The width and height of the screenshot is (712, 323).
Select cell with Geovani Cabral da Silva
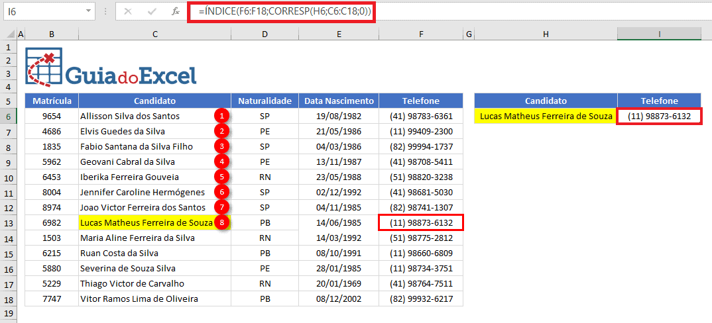tap(155, 161)
